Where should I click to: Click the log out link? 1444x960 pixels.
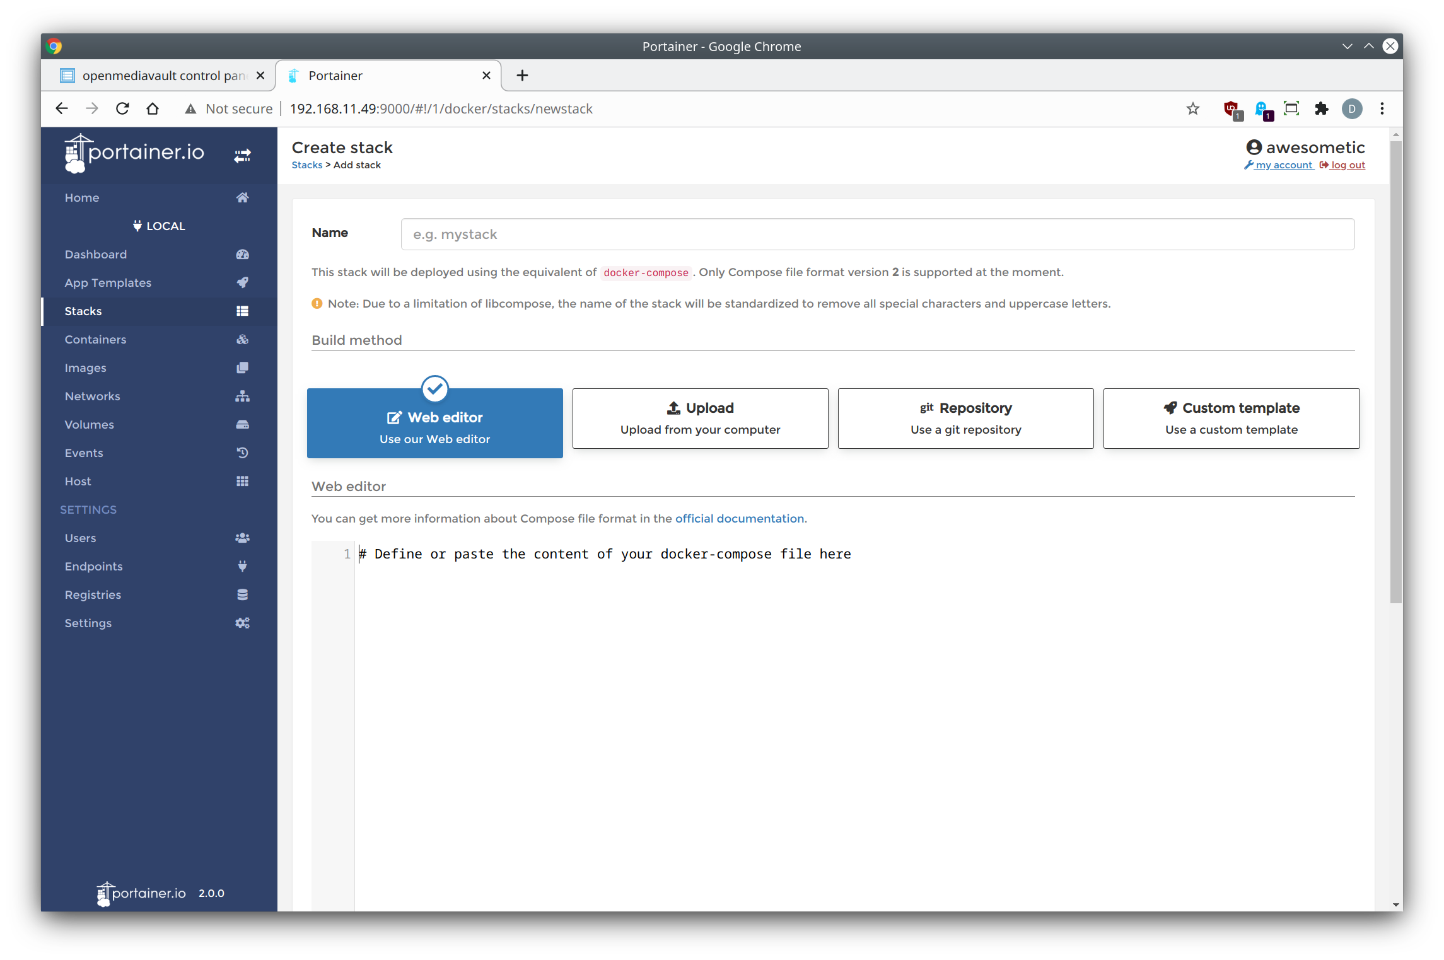(x=1348, y=165)
